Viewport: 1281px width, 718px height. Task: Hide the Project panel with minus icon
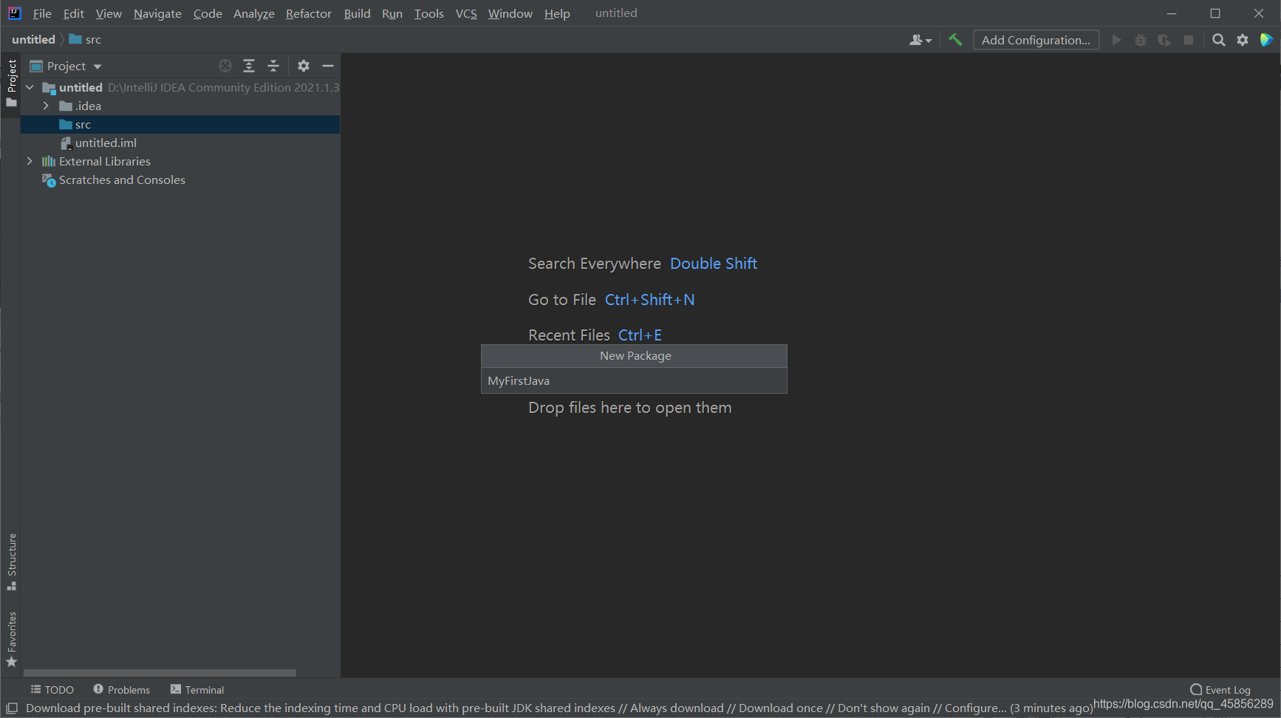(x=328, y=66)
